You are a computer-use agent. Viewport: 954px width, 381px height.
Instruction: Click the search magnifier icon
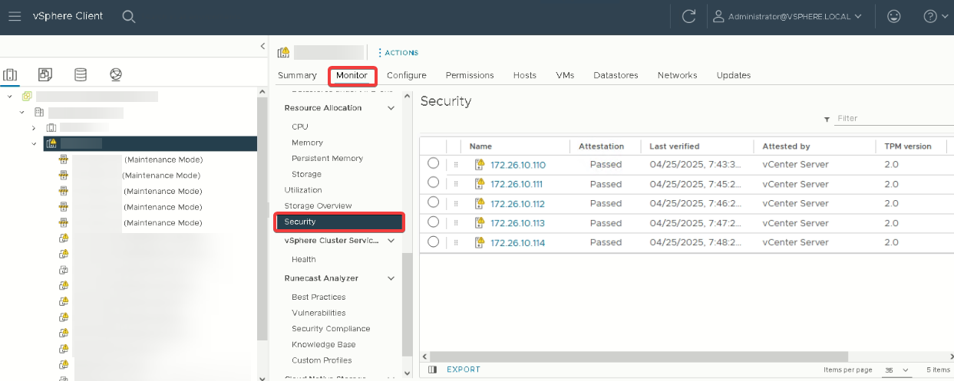129,16
